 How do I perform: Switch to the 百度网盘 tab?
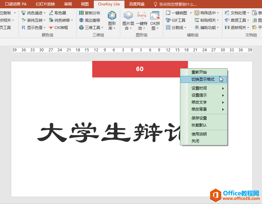pos(137,4)
